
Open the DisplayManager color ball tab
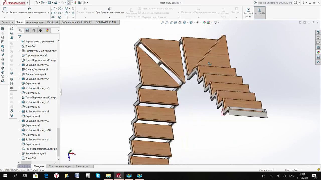click(x=47, y=30)
